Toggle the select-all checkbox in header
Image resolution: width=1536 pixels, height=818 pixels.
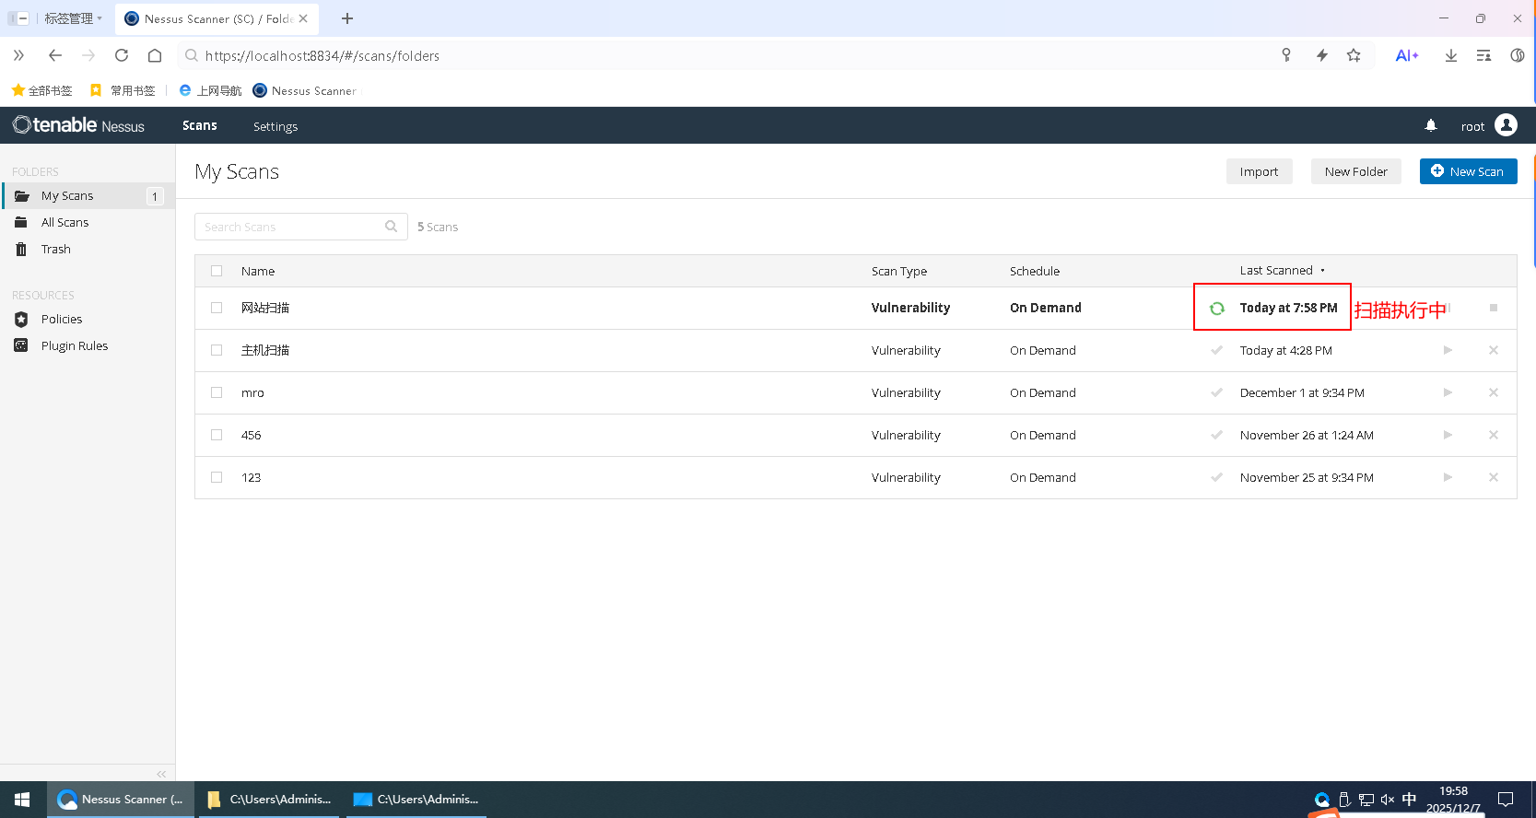click(217, 271)
